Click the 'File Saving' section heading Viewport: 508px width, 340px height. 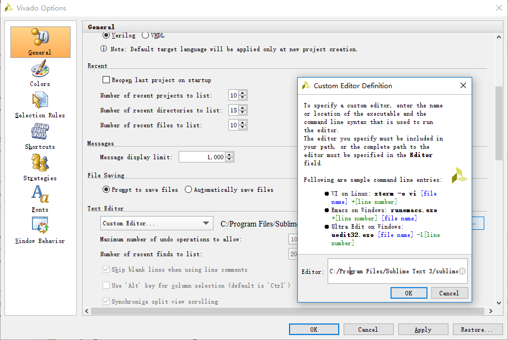coord(106,175)
